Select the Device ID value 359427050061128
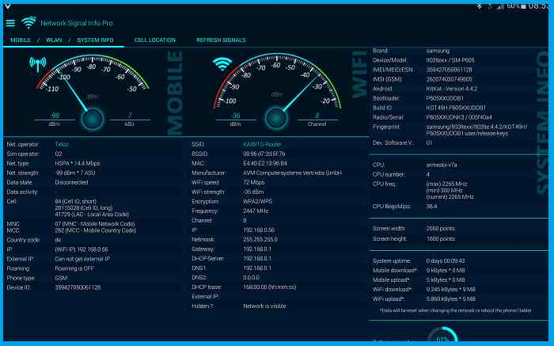 pos(78,287)
